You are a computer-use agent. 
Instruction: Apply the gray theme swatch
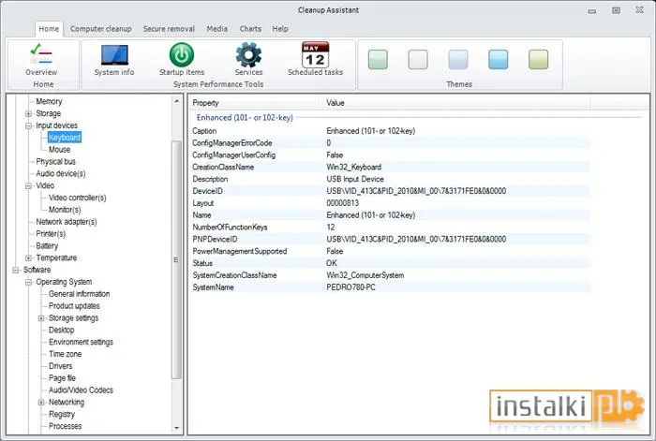[x=418, y=59]
